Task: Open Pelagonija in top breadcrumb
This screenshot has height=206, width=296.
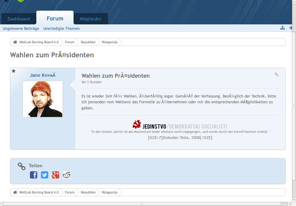Action: pos(110,42)
